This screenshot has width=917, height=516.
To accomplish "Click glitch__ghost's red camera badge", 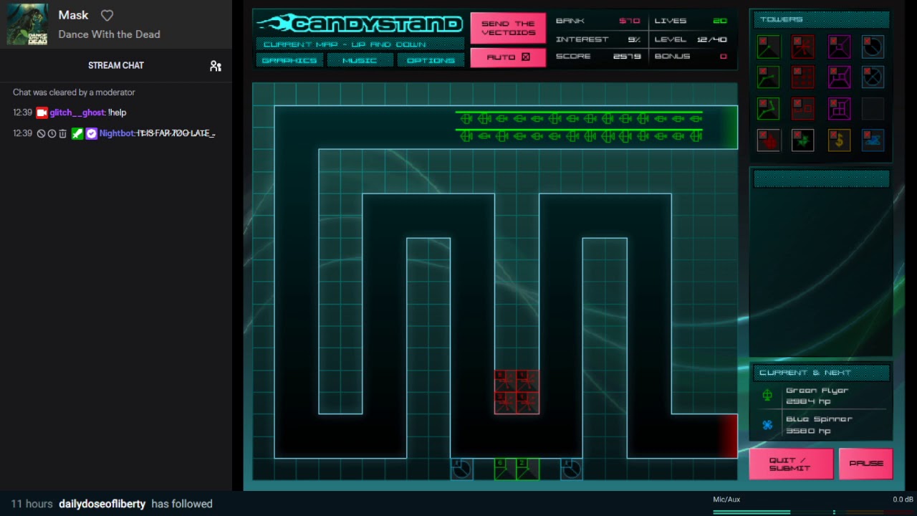I will pos(42,113).
